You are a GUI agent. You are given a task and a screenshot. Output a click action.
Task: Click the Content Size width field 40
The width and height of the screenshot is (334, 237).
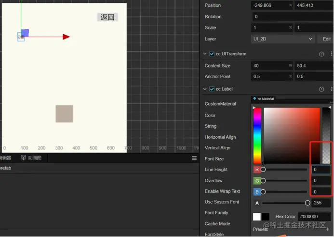(272, 66)
